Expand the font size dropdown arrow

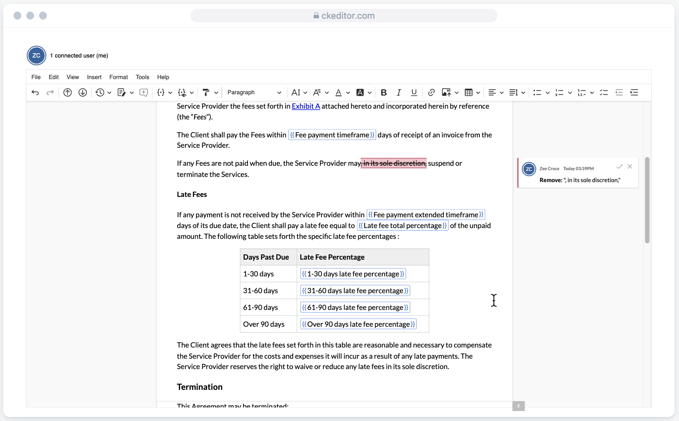(305, 93)
